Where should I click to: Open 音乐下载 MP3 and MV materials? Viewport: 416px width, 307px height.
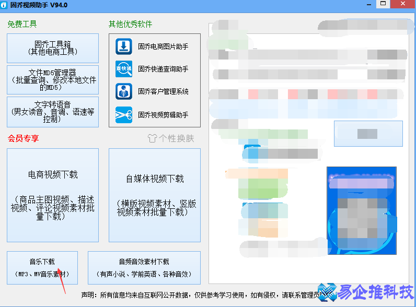pyautogui.click(x=42, y=268)
